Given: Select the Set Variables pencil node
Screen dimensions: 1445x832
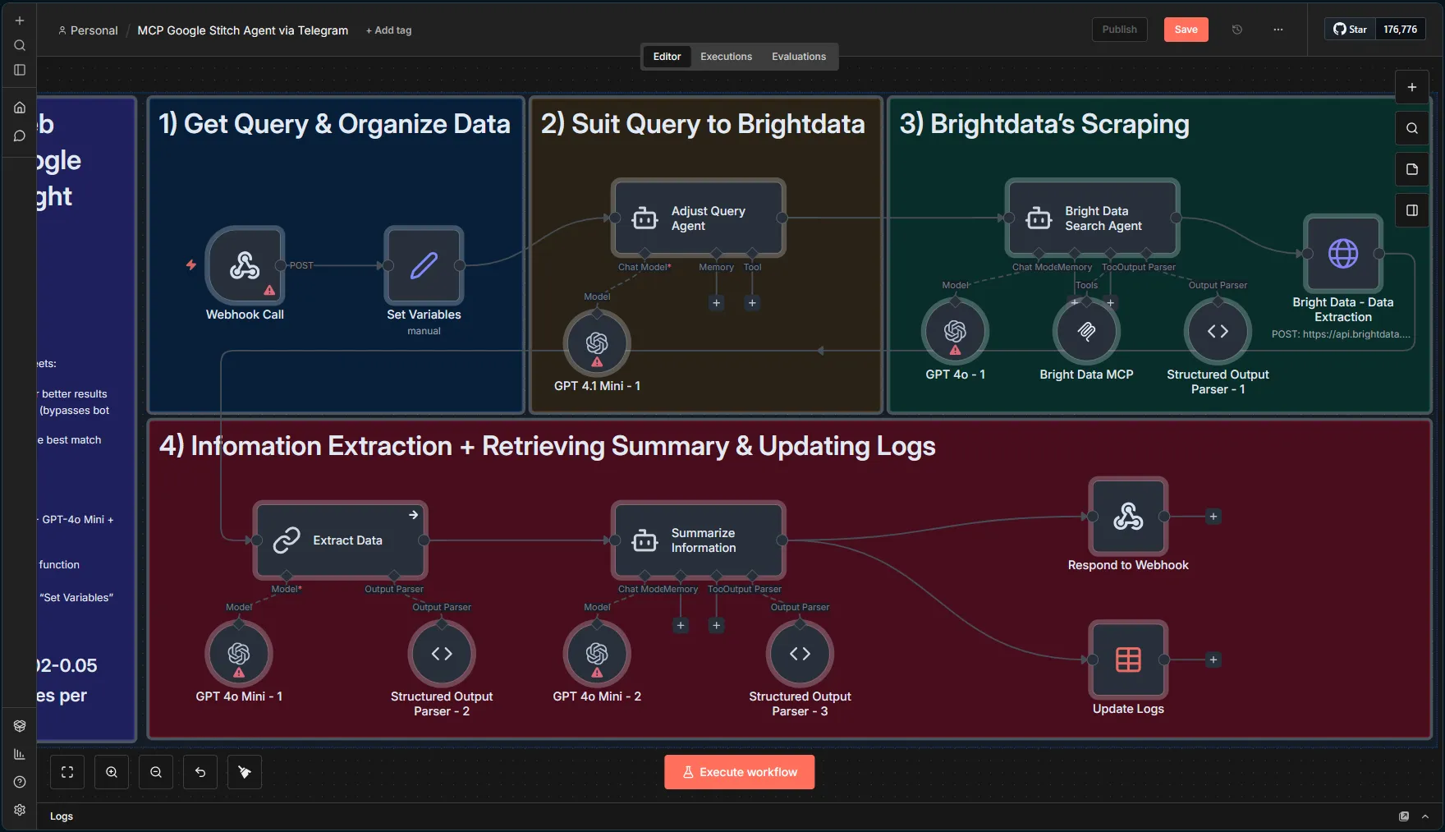Looking at the screenshot, I should coord(424,265).
